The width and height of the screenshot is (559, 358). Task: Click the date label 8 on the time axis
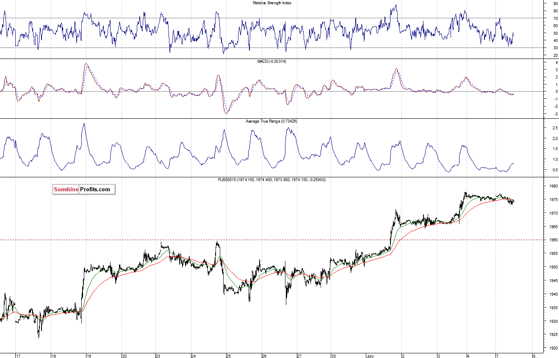click(534, 356)
